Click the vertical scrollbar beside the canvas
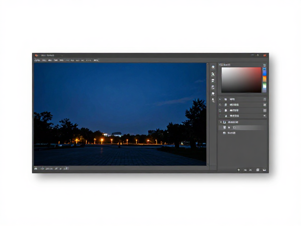This screenshot has width=301, height=226. [x=208, y=114]
